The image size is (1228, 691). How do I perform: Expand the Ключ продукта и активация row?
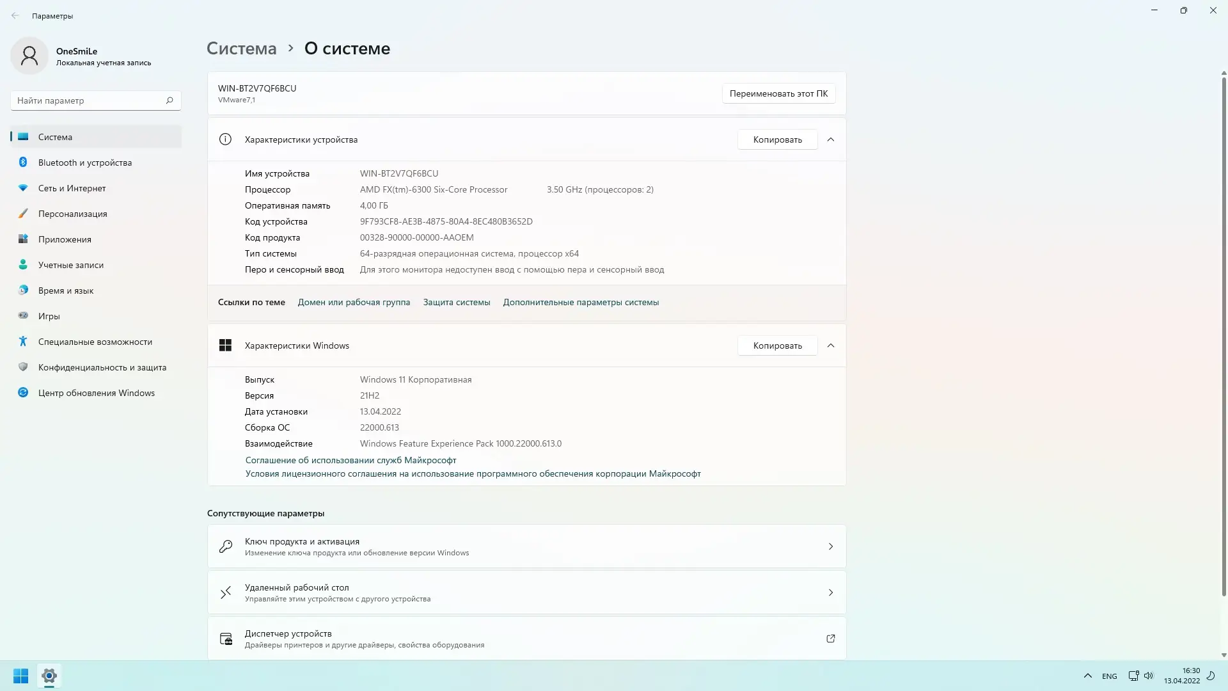pyautogui.click(x=830, y=546)
